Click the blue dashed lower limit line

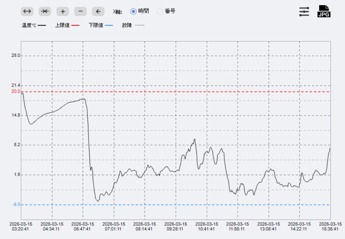[175, 205]
